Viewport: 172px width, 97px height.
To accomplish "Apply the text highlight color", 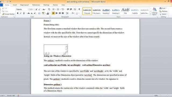I will [43, 13].
